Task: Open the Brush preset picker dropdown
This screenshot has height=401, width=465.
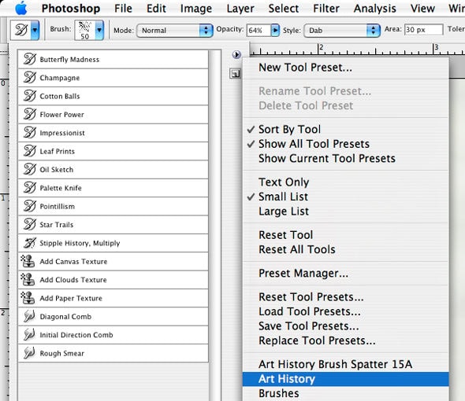Action: click(99, 30)
